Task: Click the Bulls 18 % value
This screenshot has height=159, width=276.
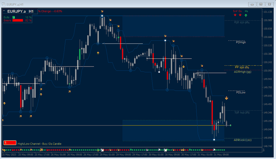Action: pos(28,17)
